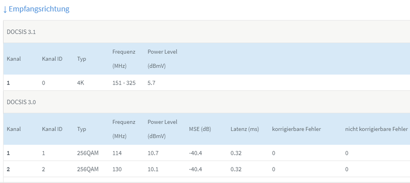Select the 151 - 325 frequency cell
Image resolution: width=410 pixels, height=183 pixels.
pyautogui.click(x=124, y=83)
